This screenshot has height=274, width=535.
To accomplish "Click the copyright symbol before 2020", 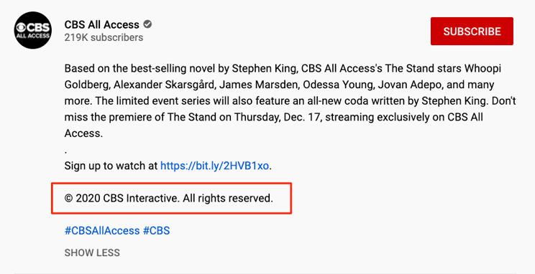I will pos(69,198).
